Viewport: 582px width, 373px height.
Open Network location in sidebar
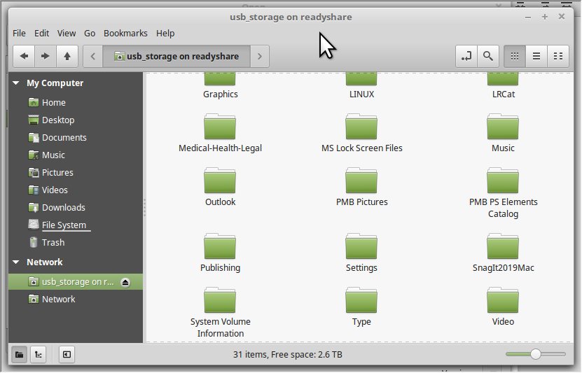pos(76,300)
